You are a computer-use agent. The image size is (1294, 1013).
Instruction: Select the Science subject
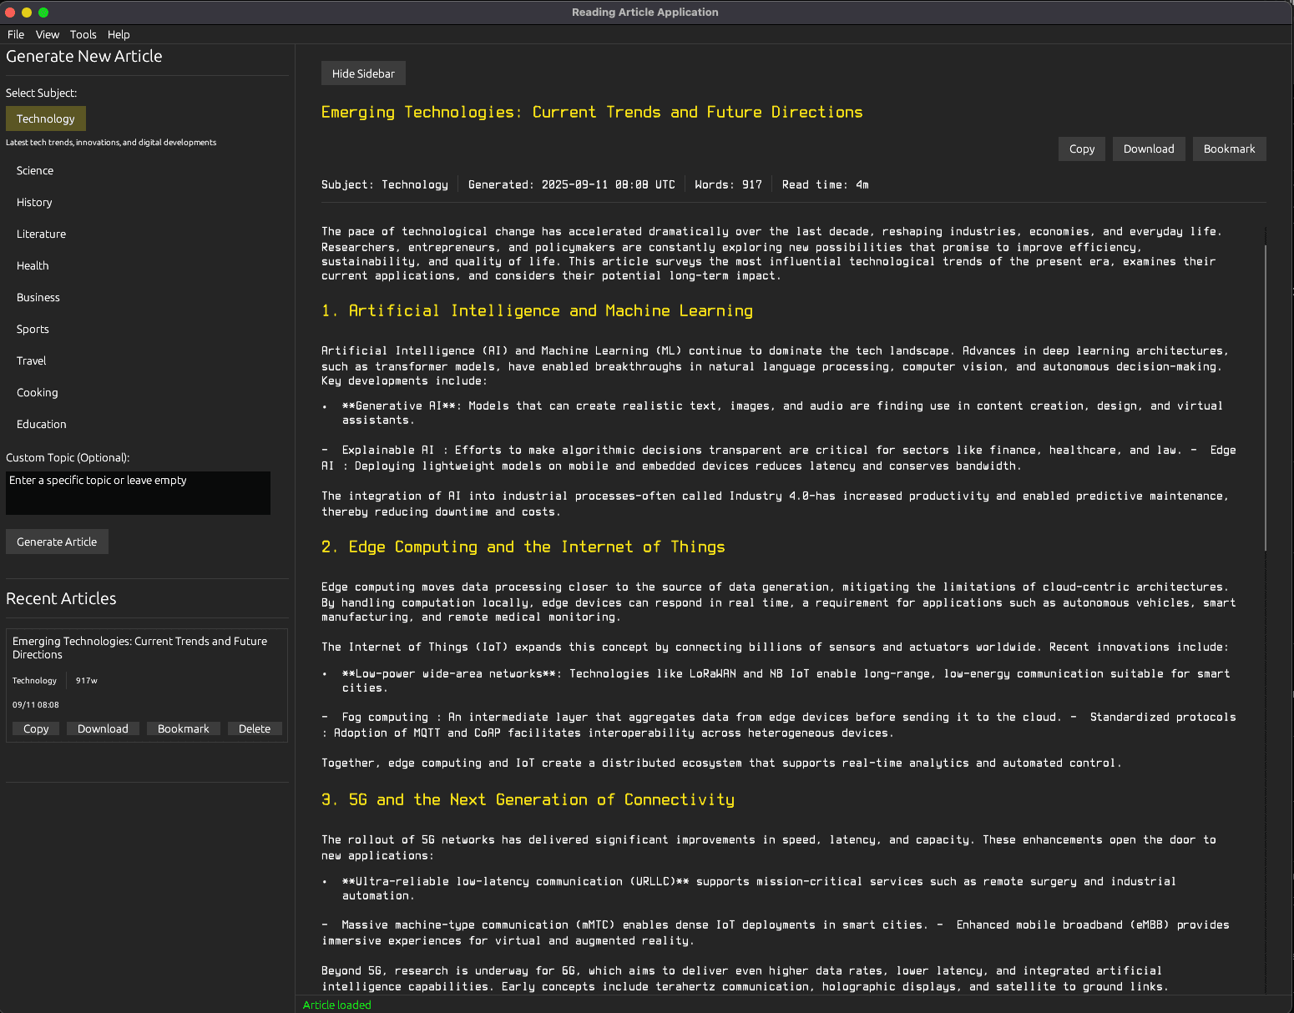34,170
